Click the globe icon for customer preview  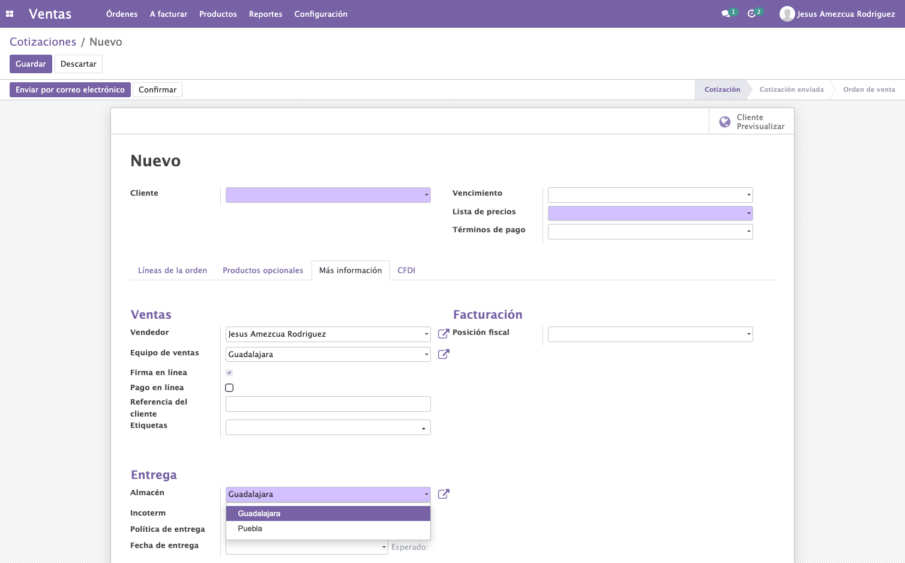pyautogui.click(x=725, y=122)
